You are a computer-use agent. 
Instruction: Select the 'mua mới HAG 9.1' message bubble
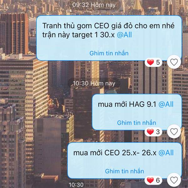[137, 112]
